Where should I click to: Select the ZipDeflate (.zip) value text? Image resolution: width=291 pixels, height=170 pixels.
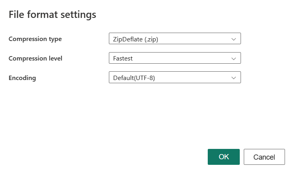tap(136, 39)
